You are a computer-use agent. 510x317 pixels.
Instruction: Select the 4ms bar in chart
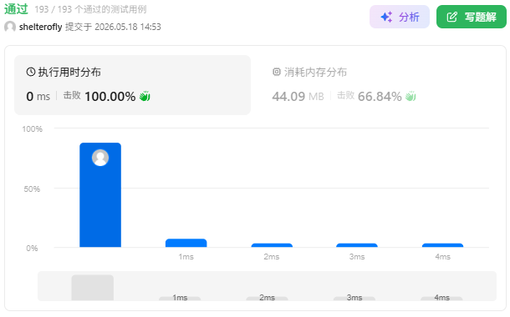pos(442,245)
